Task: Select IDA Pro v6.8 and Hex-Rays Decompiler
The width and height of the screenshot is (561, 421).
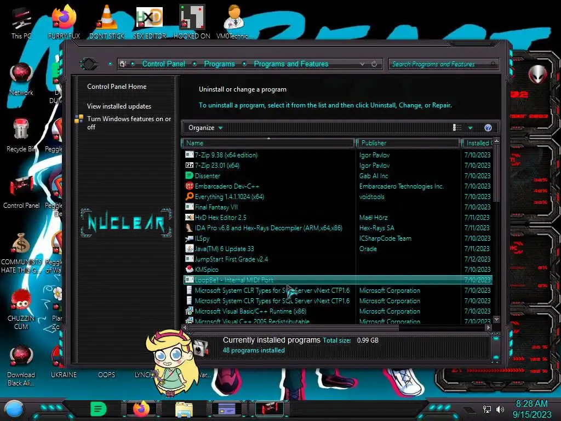Action: coord(338,227)
